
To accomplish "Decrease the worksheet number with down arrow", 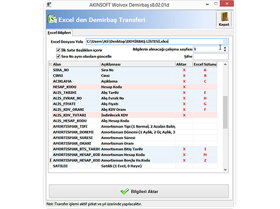I will pyautogui.click(x=225, y=50).
